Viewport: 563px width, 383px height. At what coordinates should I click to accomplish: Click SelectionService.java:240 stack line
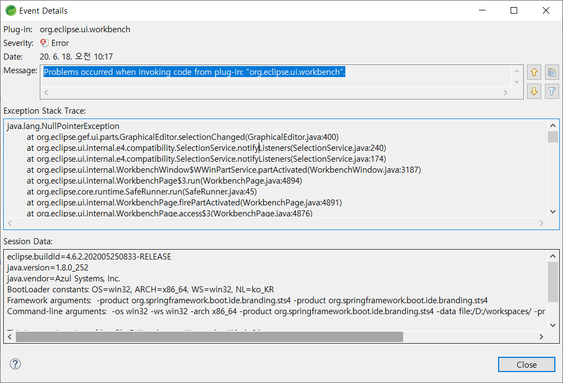click(x=206, y=148)
